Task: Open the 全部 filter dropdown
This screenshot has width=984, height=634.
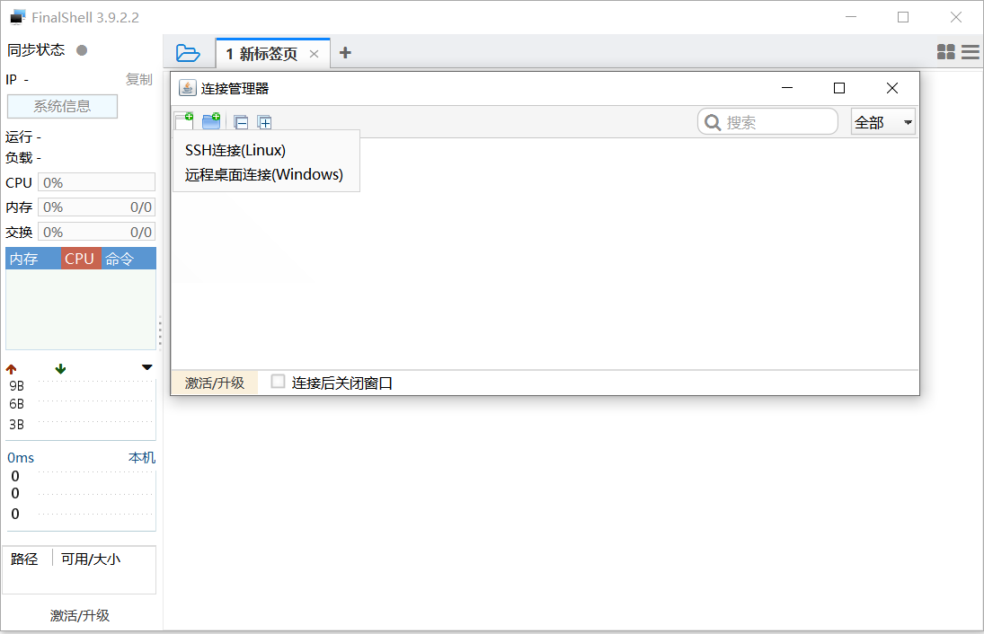Action: click(x=882, y=122)
